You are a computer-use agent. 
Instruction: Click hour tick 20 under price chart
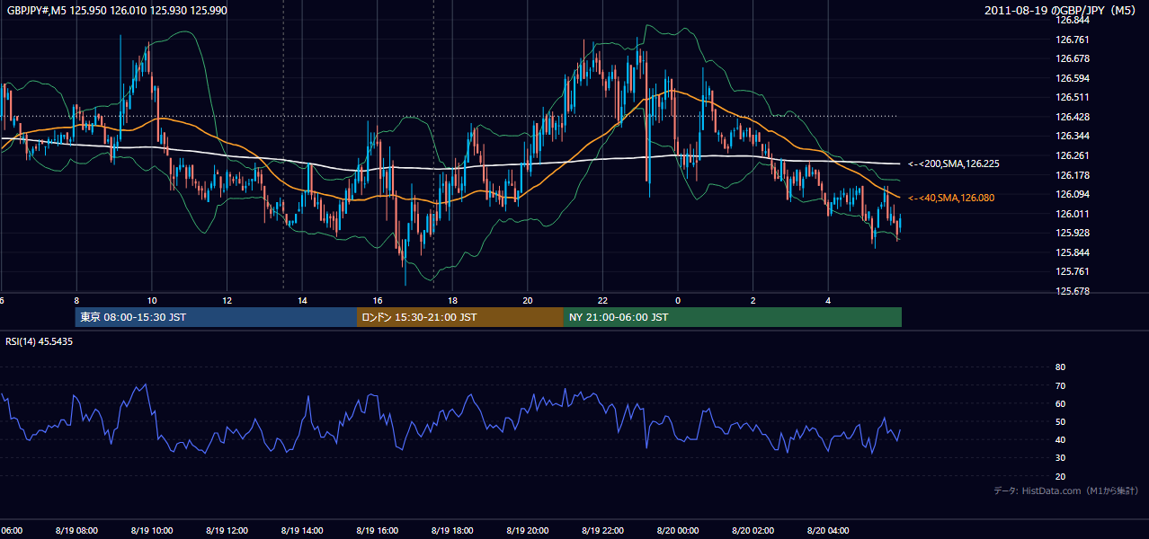pos(528,301)
